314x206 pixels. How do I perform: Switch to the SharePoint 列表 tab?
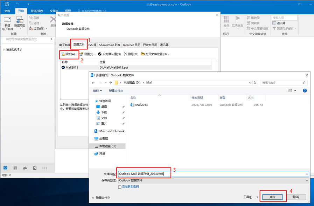[x=110, y=45]
